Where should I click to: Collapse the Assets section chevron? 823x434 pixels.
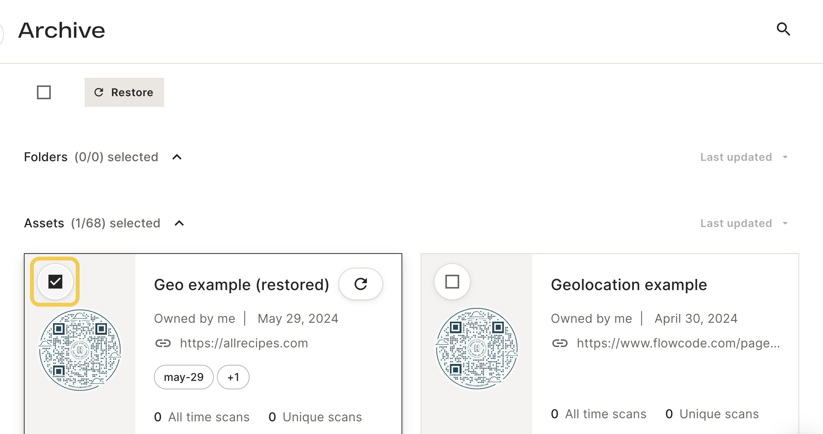tap(179, 223)
